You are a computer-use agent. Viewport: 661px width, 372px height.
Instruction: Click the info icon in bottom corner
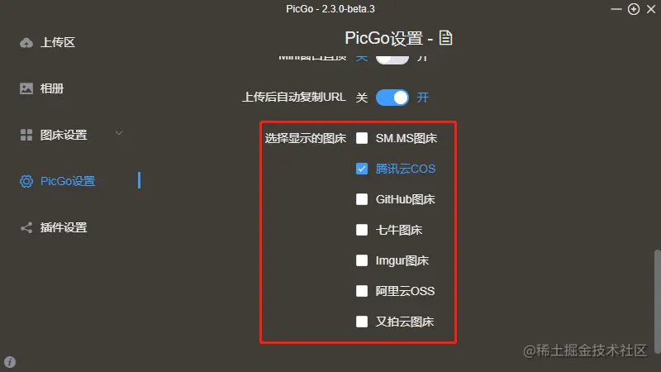[x=10, y=362]
